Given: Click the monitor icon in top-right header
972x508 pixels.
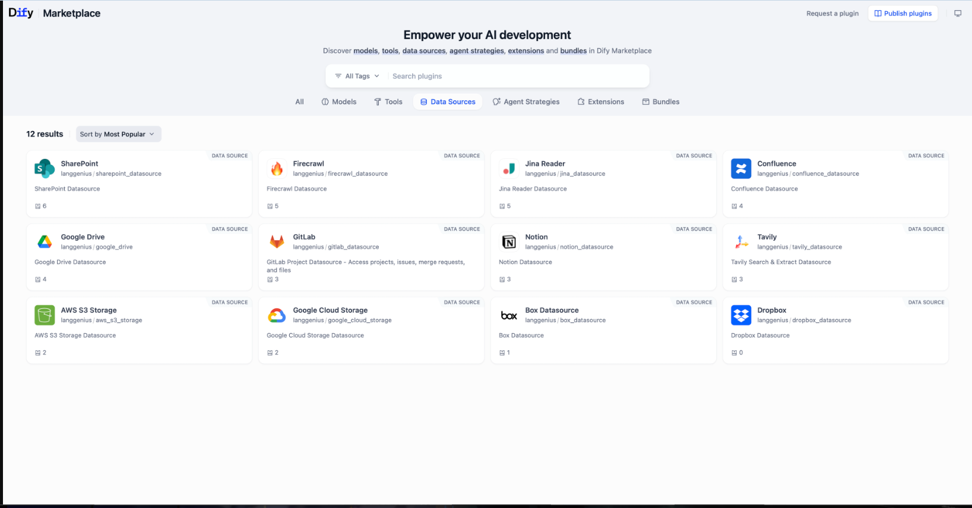Looking at the screenshot, I should [958, 14].
